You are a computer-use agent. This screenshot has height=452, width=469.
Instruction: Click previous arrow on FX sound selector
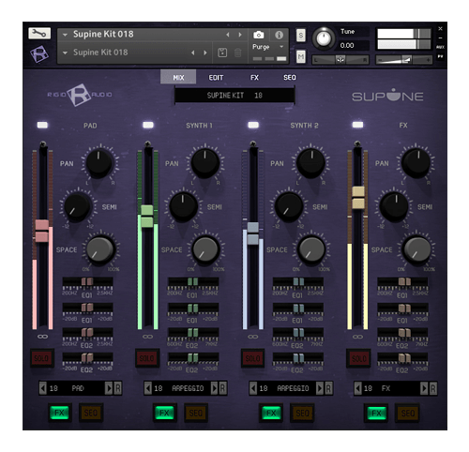[358, 388]
